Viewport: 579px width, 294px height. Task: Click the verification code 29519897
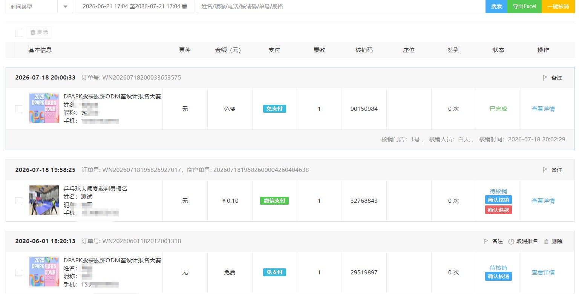(x=364, y=273)
